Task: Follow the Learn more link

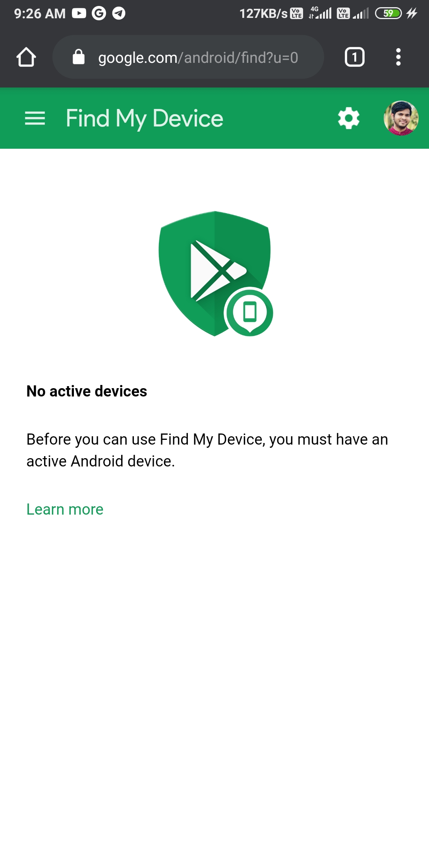Action: 65,509
